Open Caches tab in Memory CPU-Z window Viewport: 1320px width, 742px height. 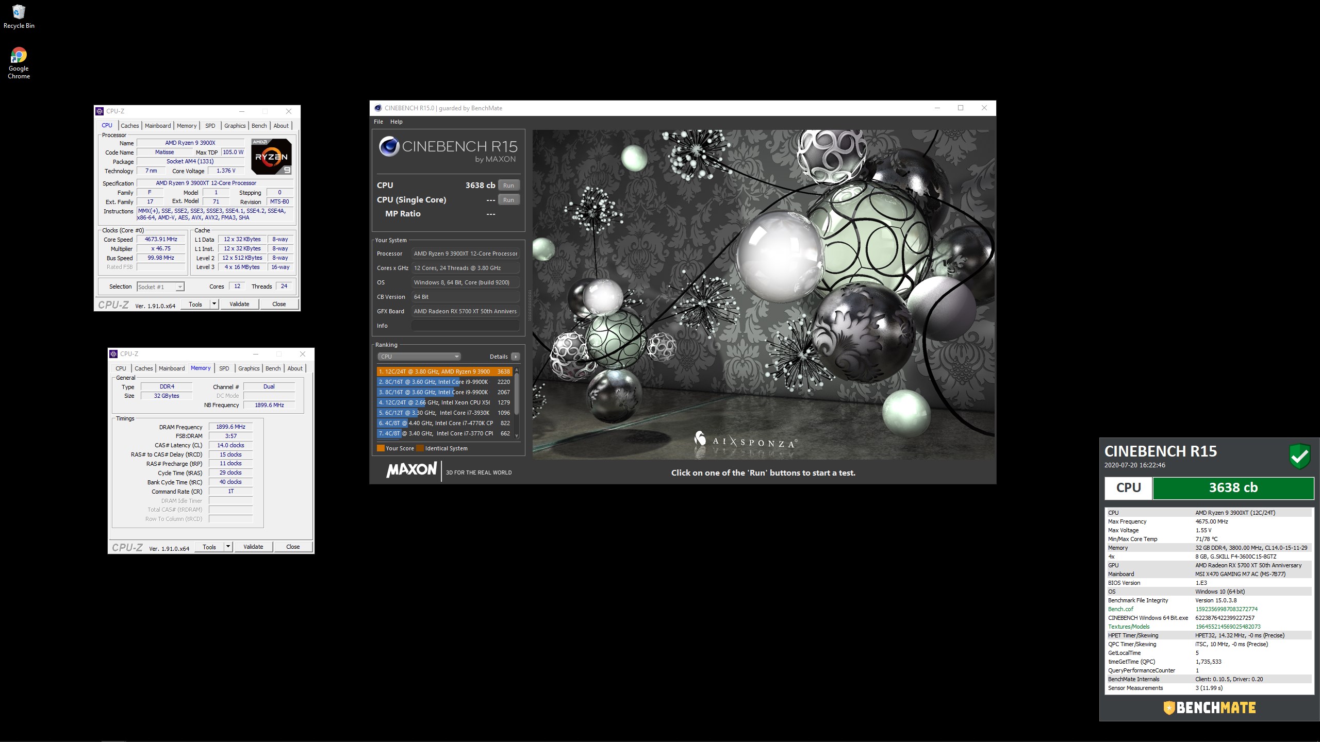tap(144, 368)
